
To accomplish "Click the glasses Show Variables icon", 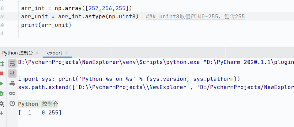I will pos(12,93).
